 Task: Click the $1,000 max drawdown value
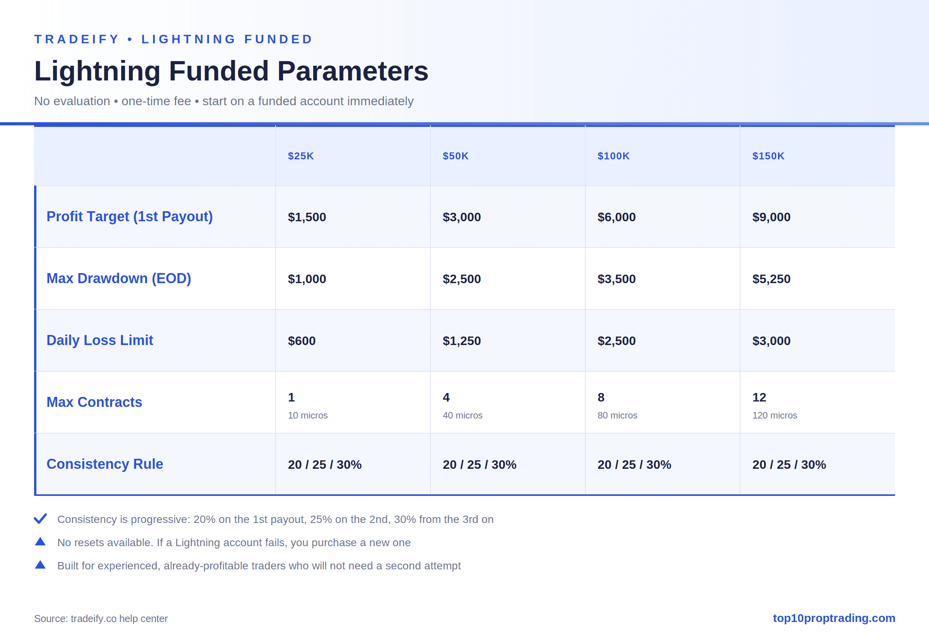307,279
